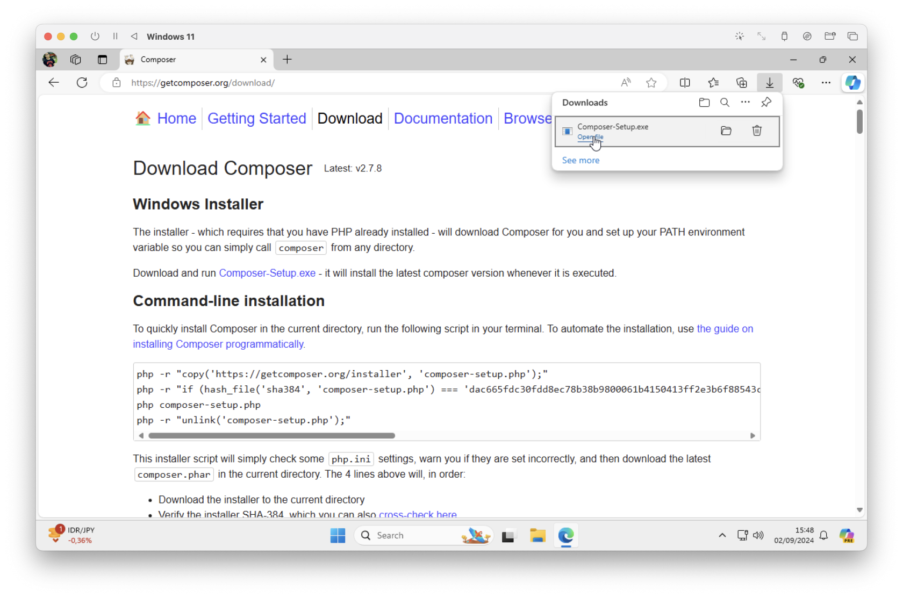
Task: Pin the Downloads panel
Action: tap(766, 103)
